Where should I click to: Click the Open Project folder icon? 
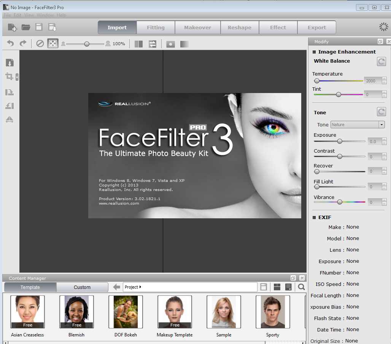26,27
